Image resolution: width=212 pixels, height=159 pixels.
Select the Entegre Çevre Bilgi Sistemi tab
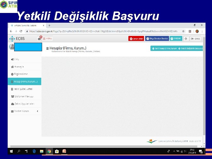[x=27, y=25]
